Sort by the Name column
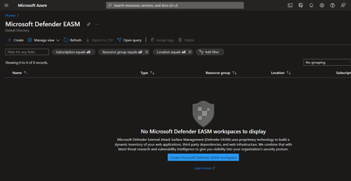Viewport: 351px width, 181px height. [x=20, y=73]
